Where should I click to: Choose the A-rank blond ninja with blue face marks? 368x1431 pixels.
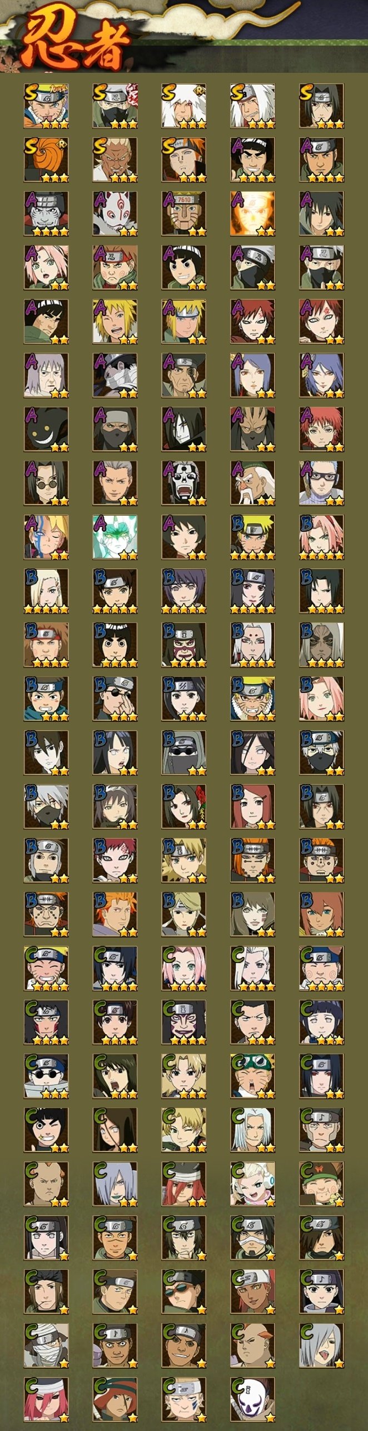[46, 537]
